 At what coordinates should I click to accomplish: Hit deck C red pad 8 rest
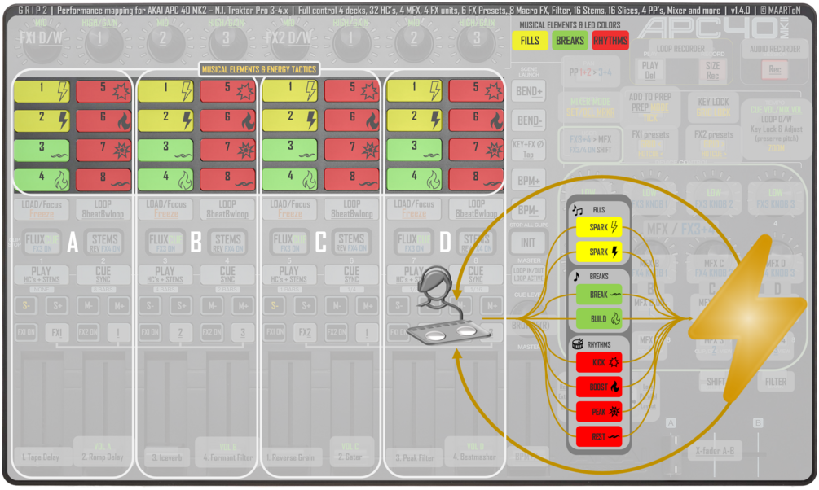pos(352,180)
